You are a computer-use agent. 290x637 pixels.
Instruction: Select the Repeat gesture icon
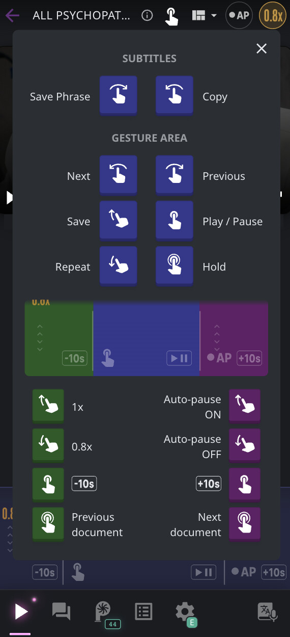[x=119, y=266]
